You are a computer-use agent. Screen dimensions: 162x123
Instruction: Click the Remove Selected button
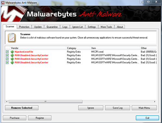tap(22, 108)
